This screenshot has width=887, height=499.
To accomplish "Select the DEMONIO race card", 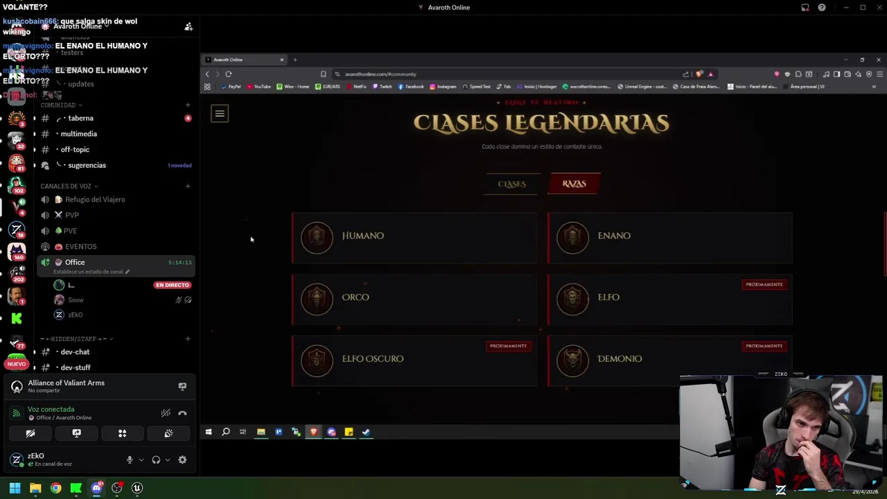I will pyautogui.click(x=669, y=361).
